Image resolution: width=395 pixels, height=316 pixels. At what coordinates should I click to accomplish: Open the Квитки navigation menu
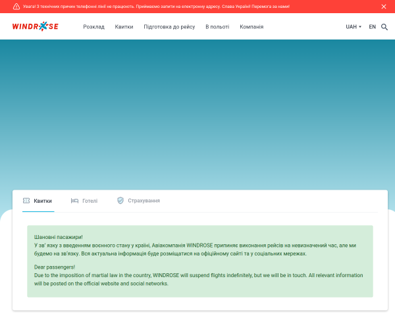pyautogui.click(x=124, y=27)
